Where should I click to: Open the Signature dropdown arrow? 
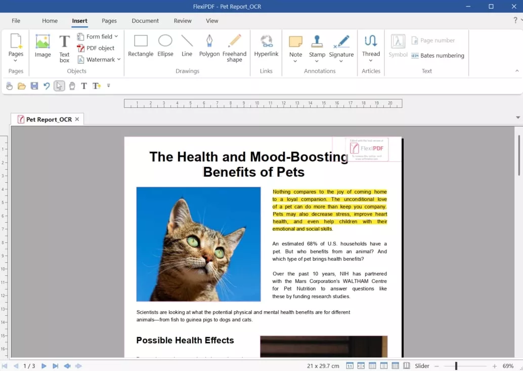coord(341,61)
